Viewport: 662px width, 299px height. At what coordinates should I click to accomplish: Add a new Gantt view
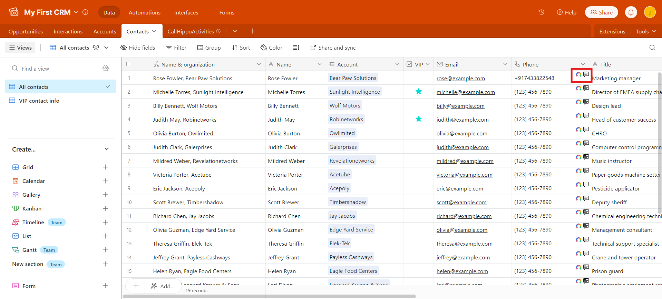click(x=106, y=250)
